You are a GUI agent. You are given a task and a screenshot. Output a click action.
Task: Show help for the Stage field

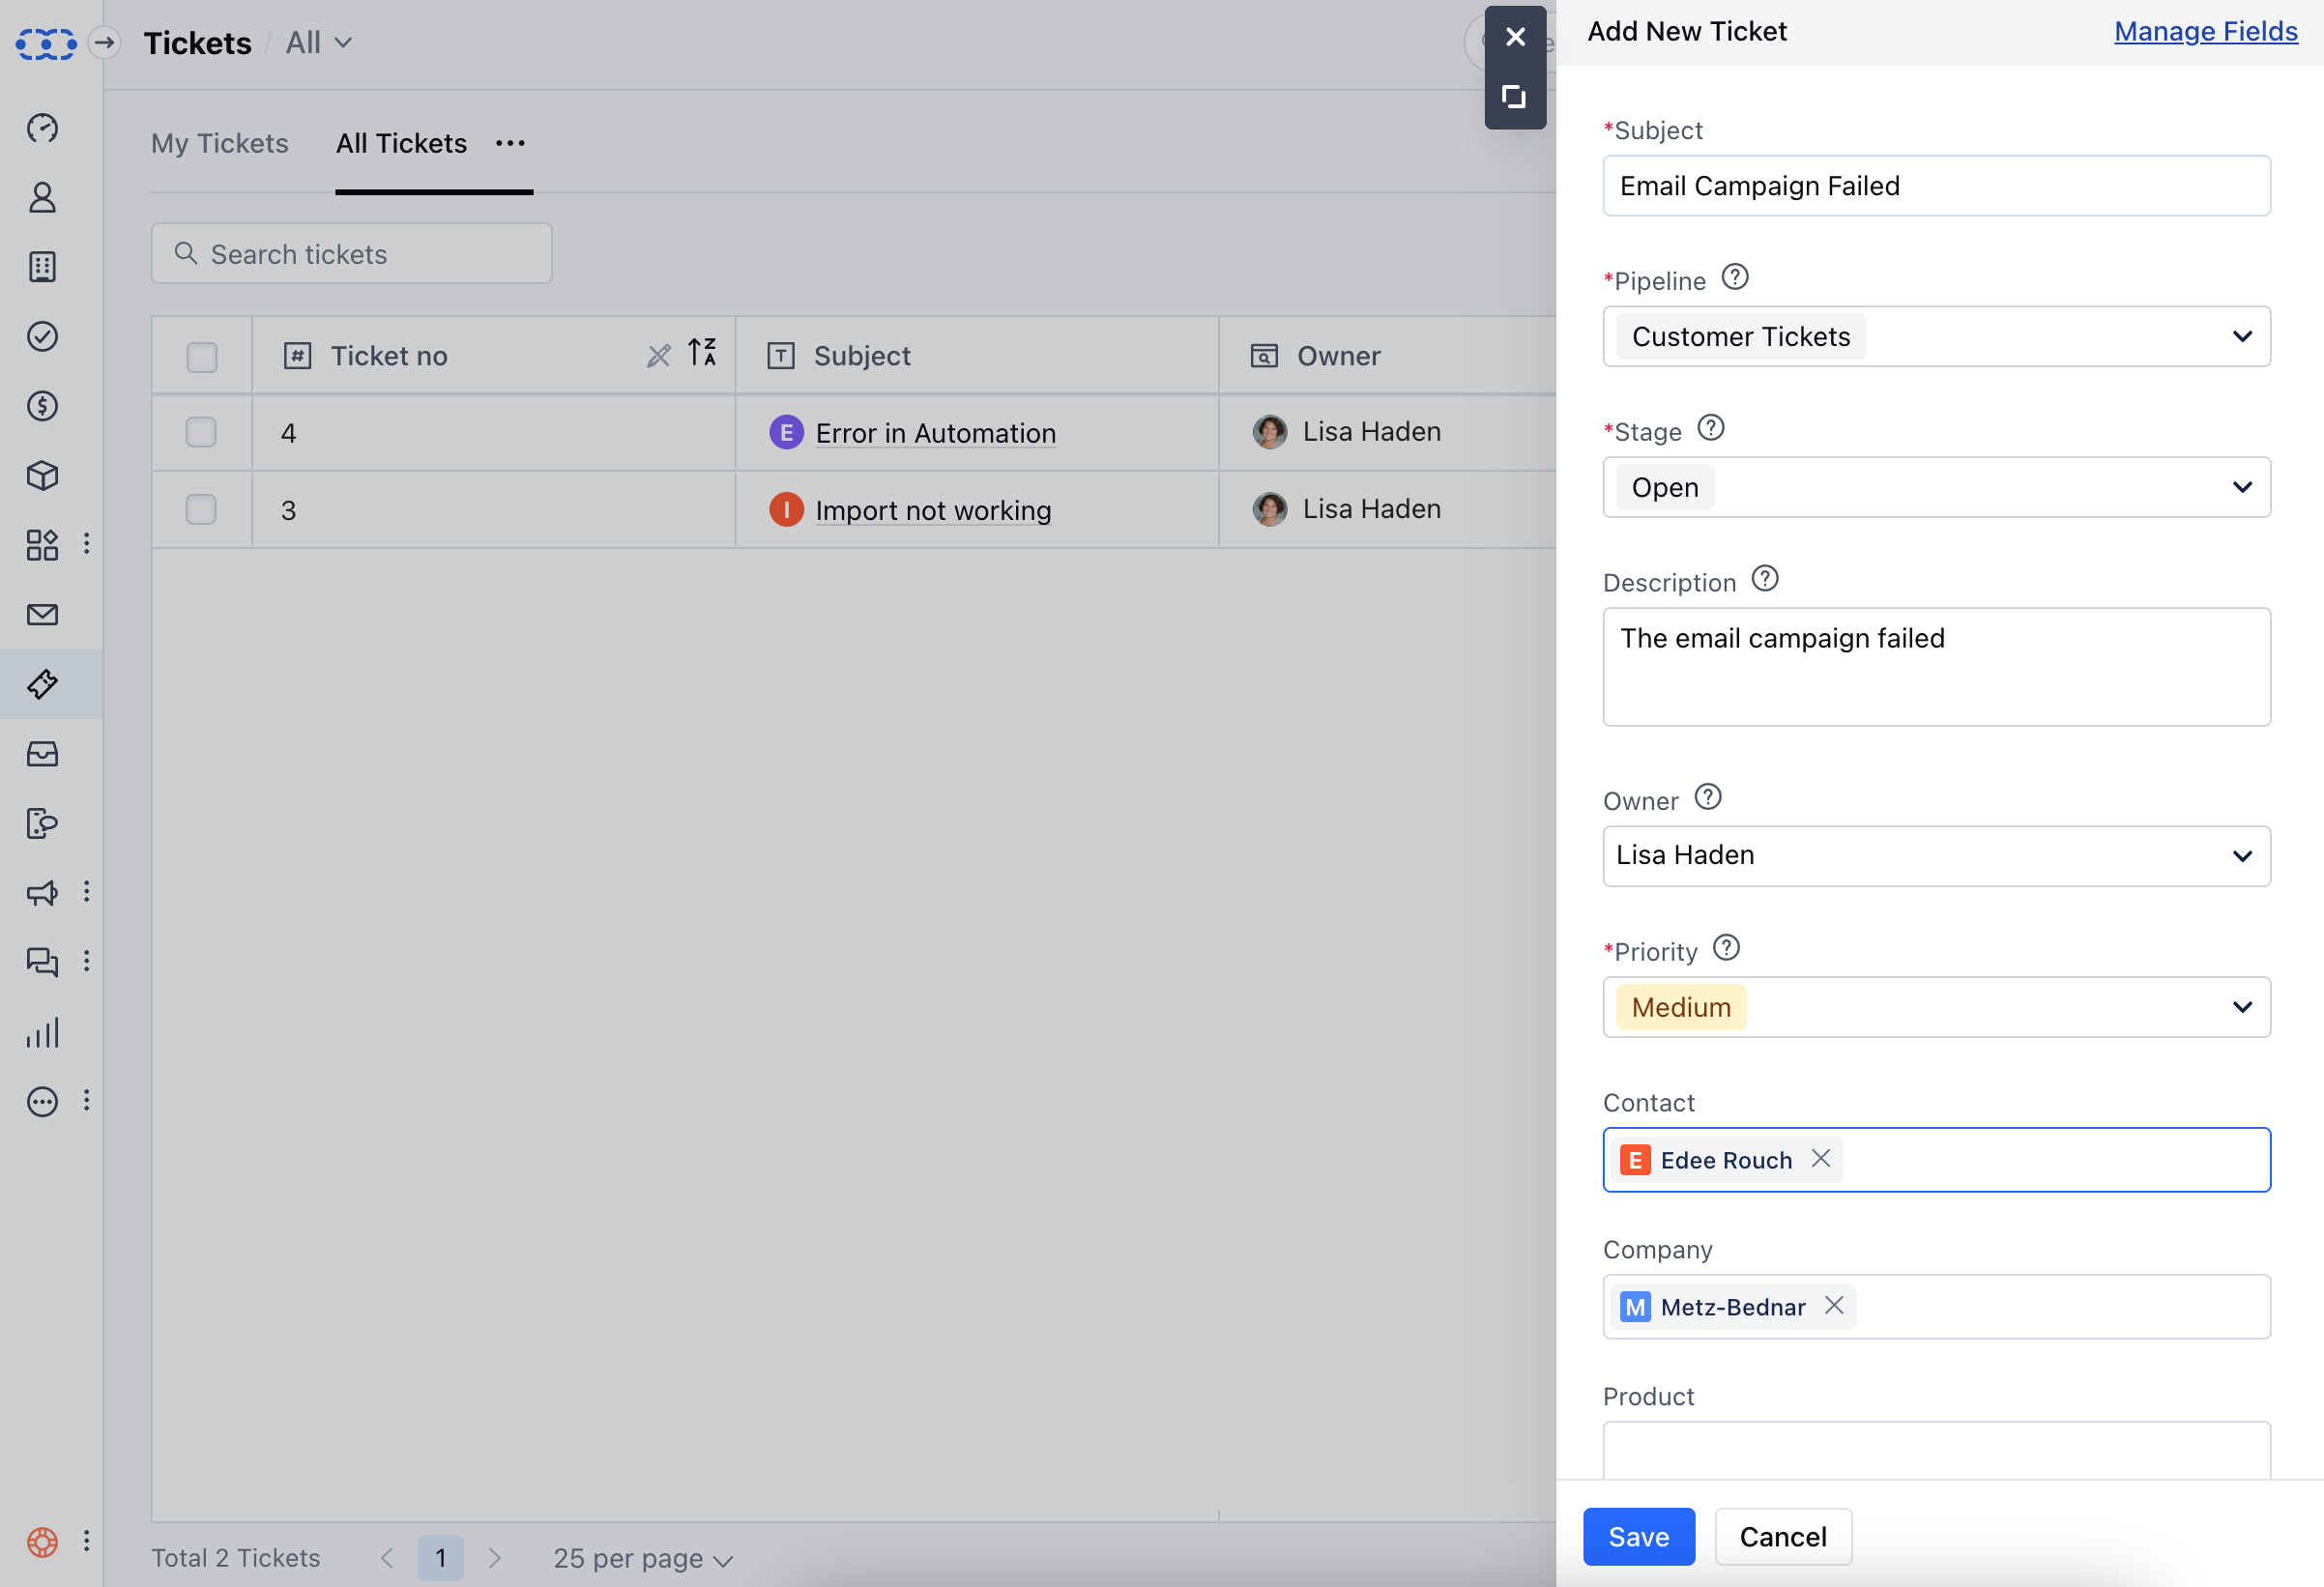(x=1711, y=428)
